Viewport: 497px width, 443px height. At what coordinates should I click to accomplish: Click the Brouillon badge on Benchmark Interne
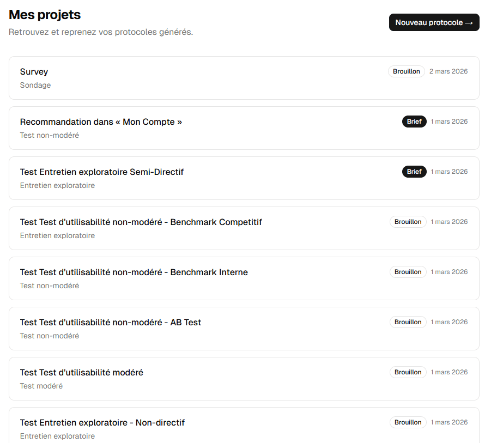pos(408,271)
